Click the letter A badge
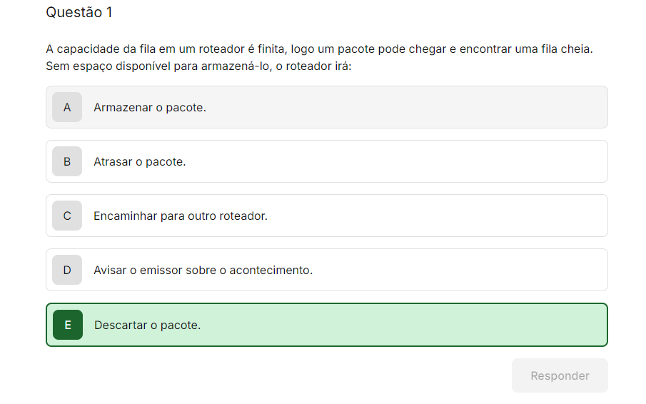The image size is (646, 404). (x=67, y=107)
